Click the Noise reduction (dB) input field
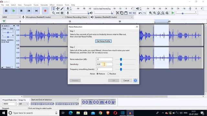The image size is (207, 116). [x=104, y=59]
